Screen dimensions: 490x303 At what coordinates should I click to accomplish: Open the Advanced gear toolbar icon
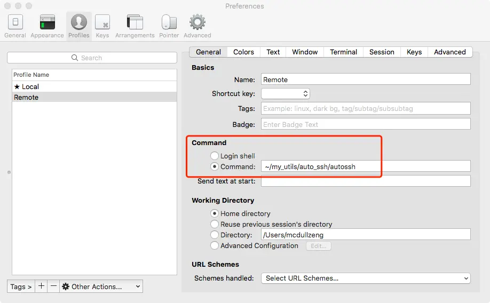197,26
